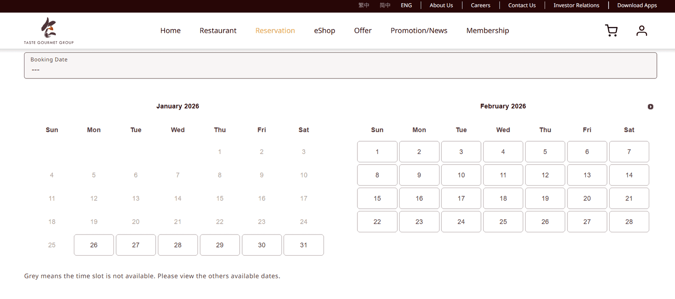The image size is (675, 299).
Task: Pick January 31 as the booking date
Action: point(303,245)
